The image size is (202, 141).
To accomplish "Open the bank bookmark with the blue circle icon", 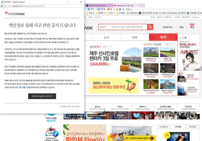I will [x=192, y=13].
